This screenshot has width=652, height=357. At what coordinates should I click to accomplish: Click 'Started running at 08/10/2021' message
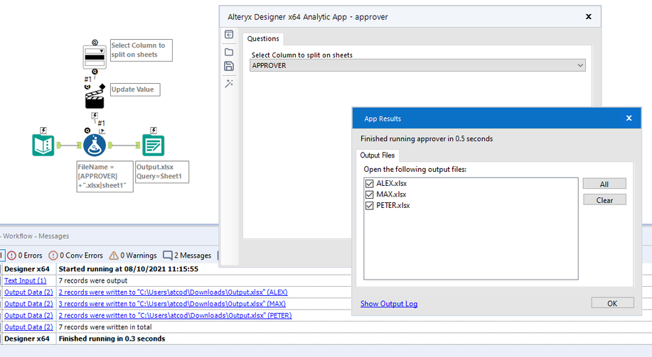tap(129, 269)
